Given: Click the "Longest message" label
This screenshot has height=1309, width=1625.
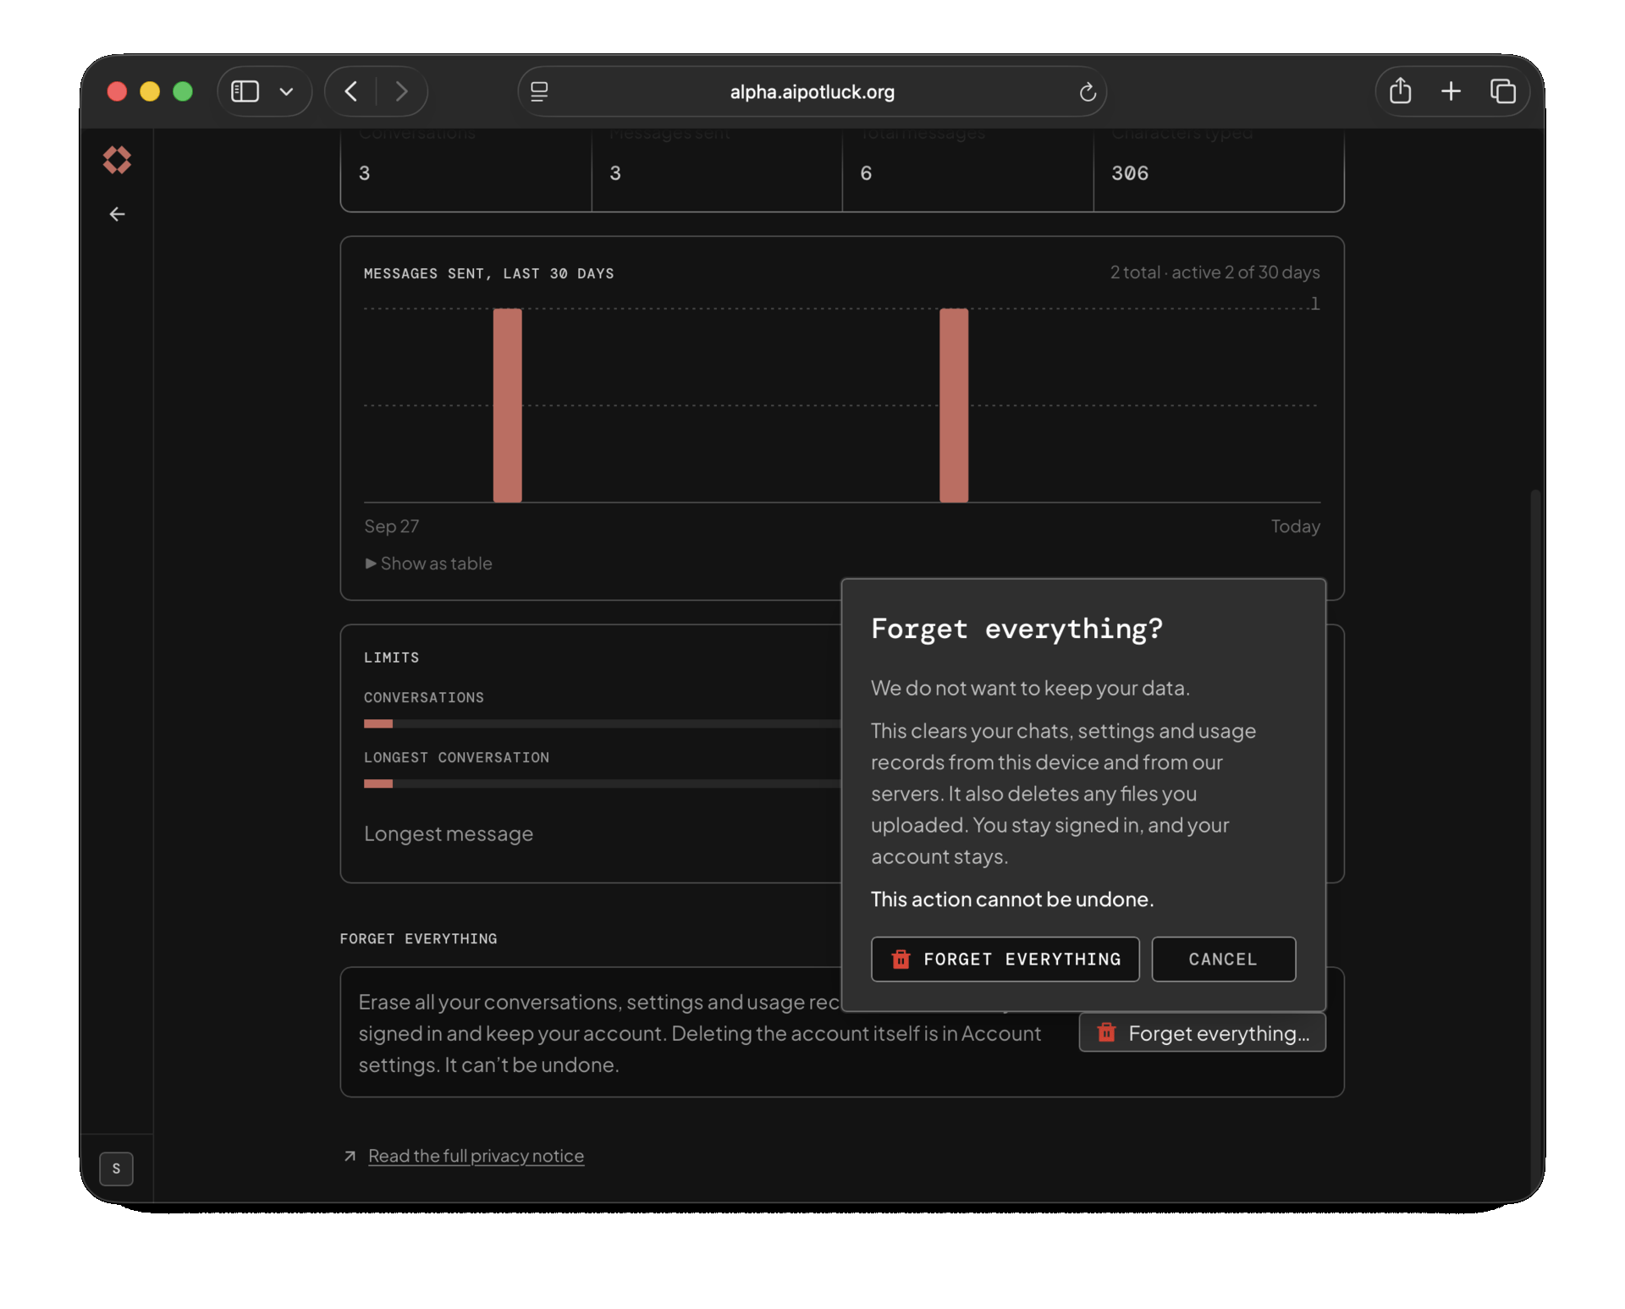Looking at the screenshot, I should 449,833.
